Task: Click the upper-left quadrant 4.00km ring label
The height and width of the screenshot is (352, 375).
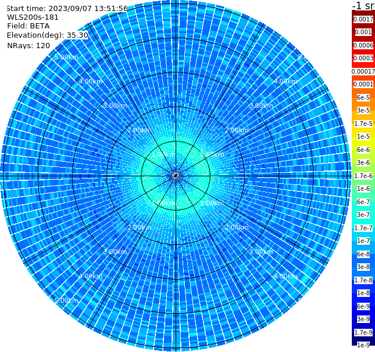Action: point(90,81)
